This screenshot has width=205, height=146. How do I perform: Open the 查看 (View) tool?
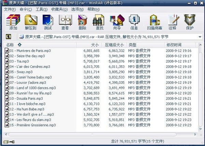(65, 22)
